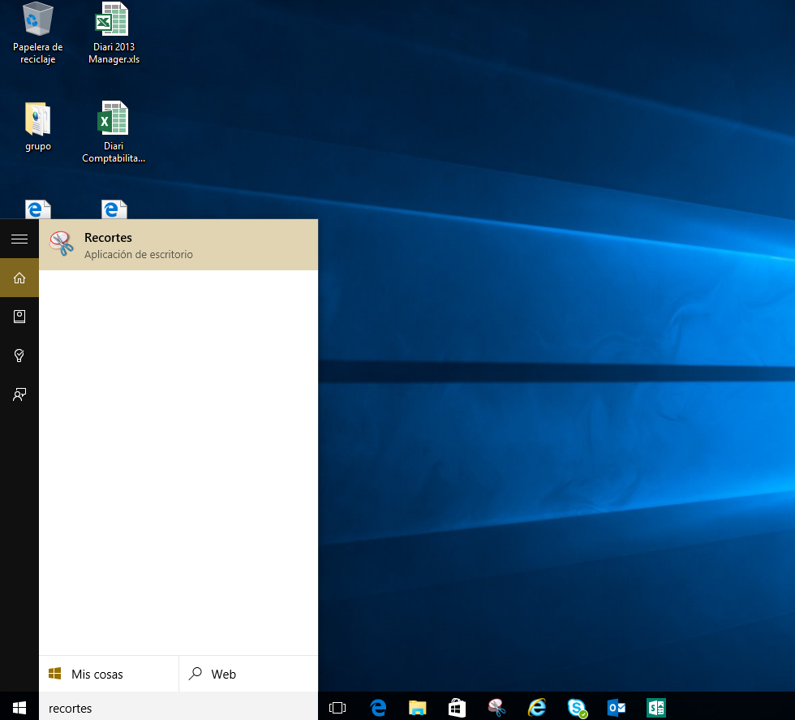Viewport: 795px width, 720px height.
Task: Open Skype from the taskbar
Action: [x=577, y=708]
